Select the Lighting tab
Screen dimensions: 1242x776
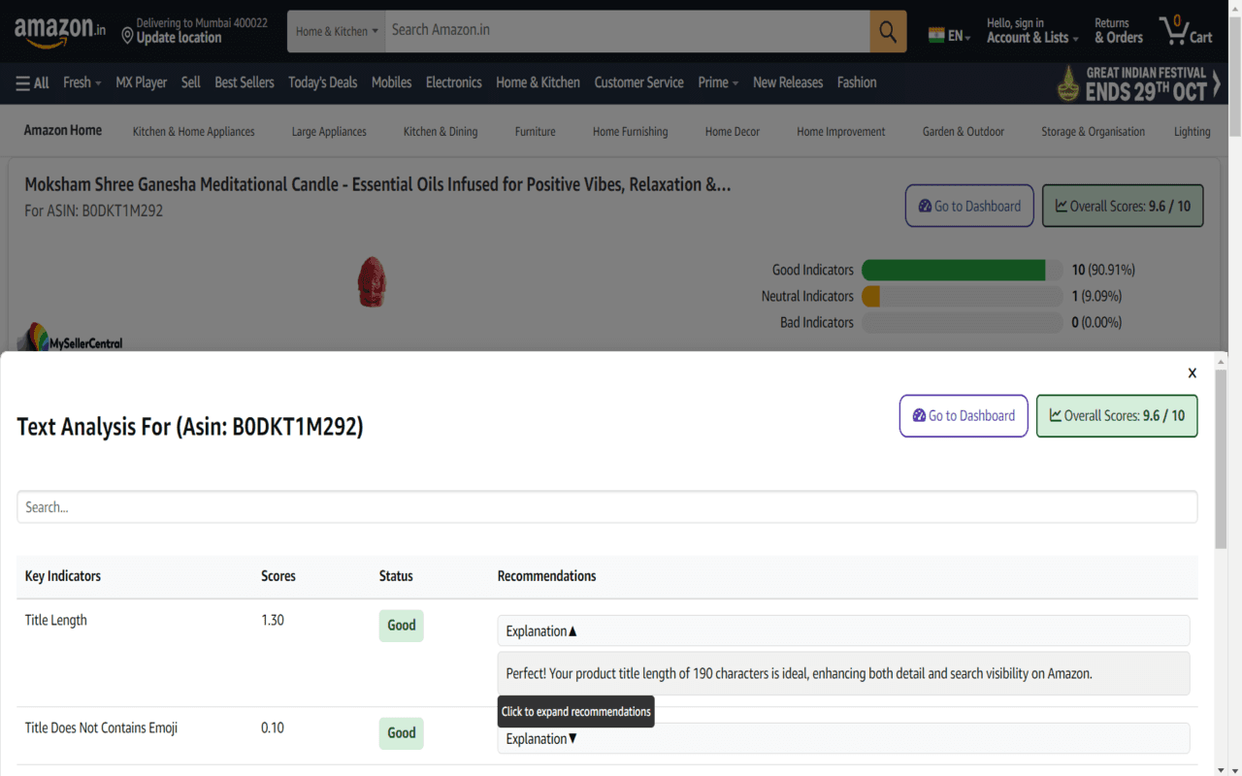pos(1193,132)
